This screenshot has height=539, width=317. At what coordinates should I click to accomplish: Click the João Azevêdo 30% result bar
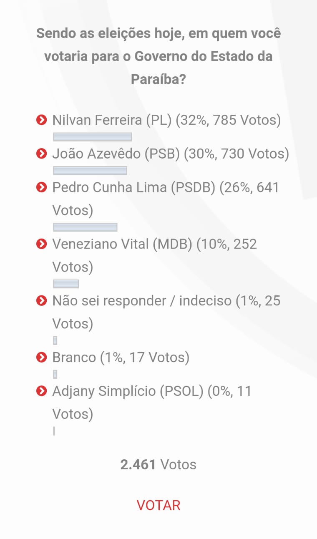(x=90, y=170)
